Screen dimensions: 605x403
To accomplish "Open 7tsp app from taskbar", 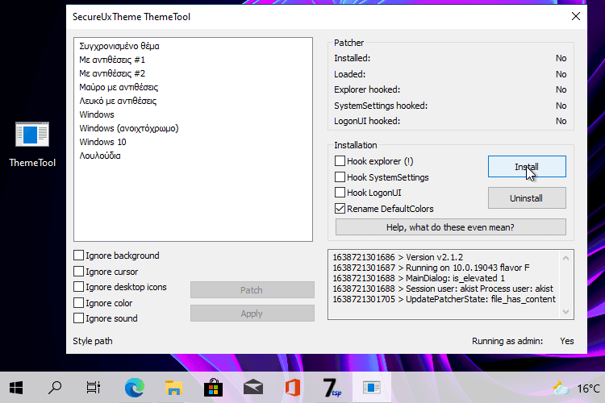I will pyautogui.click(x=332, y=387).
